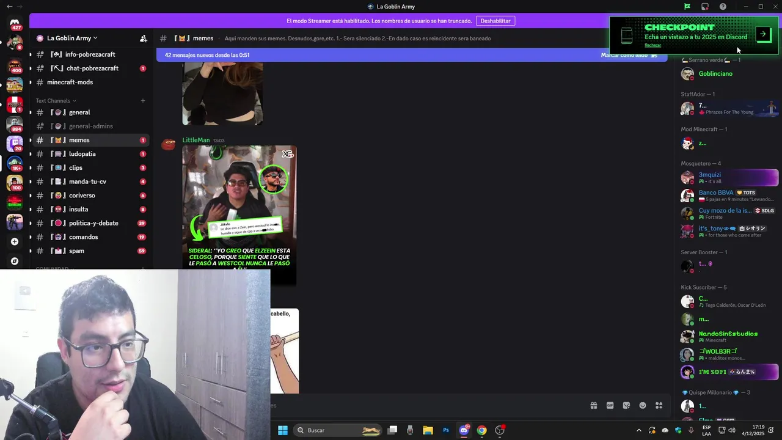Open Google Chrome from the taskbar
The height and width of the screenshot is (440, 782).
[482, 430]
